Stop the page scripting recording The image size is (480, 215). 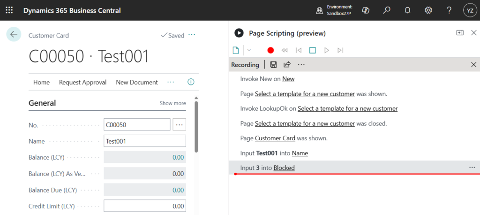[312, 50]
